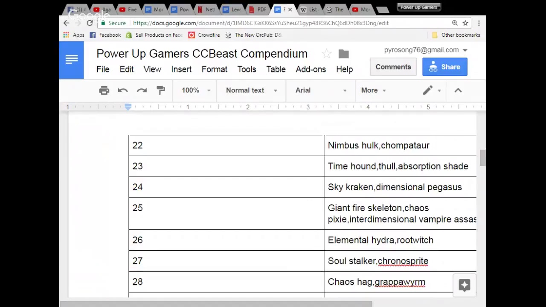Open the Other bookmarks folder
This screenshot has width=546, height=307.
[456, 35]
